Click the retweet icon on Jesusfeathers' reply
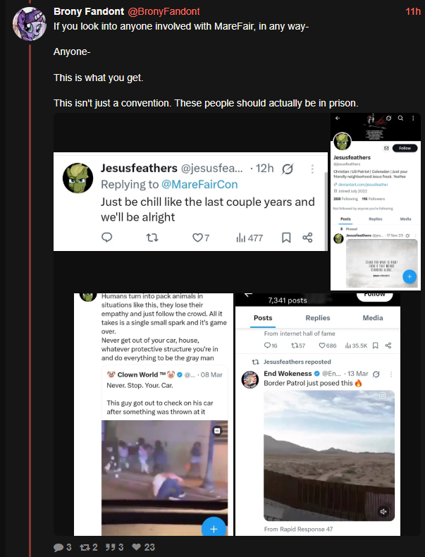The height and width of the screenshot is (557, 425). point(152,238)
